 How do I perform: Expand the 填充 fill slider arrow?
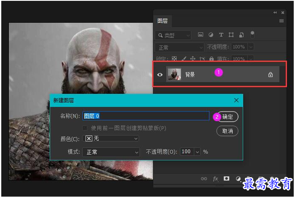coord(251,59)
